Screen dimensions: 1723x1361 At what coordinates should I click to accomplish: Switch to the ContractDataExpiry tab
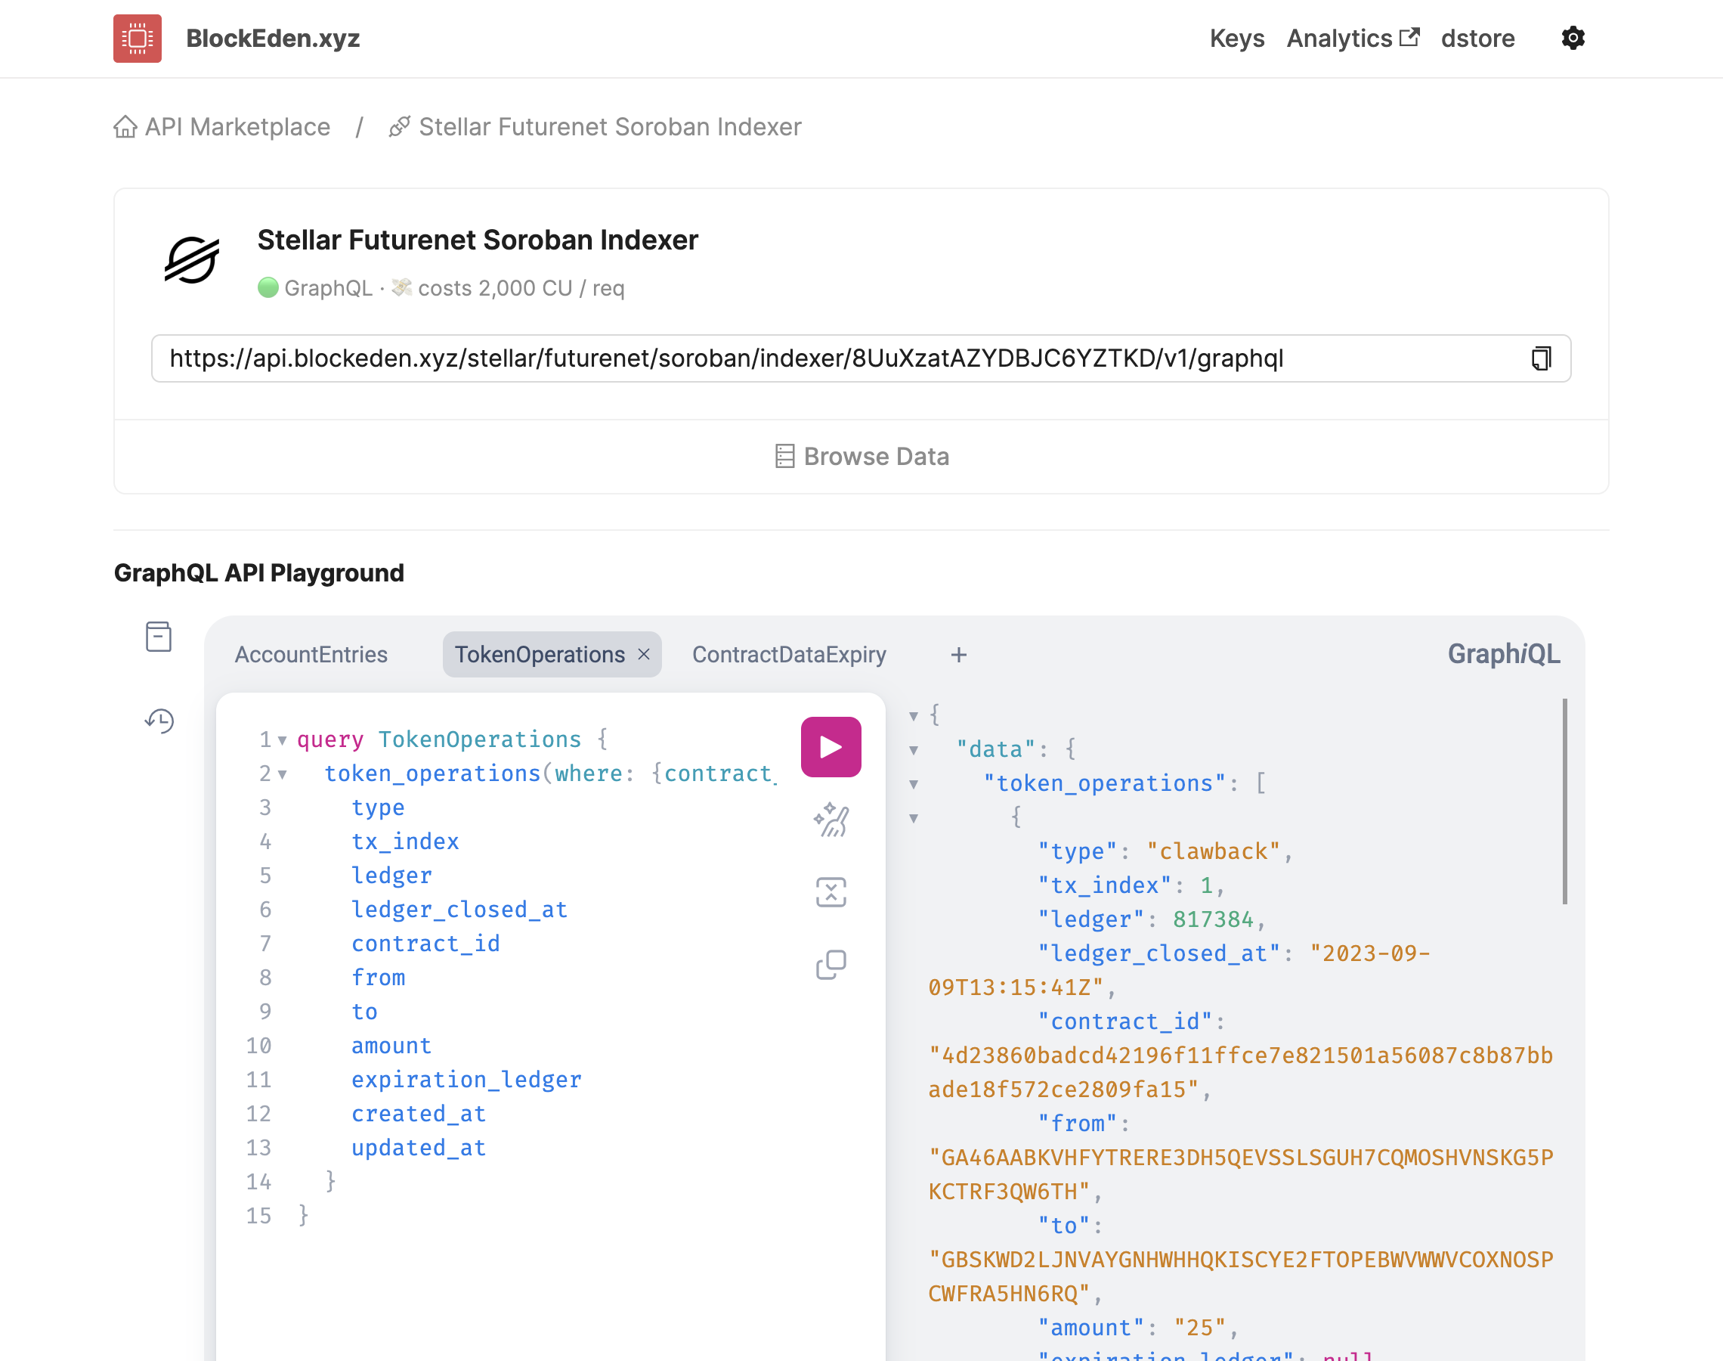point(789,655)
